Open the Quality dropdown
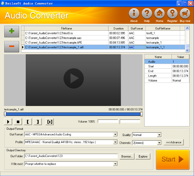Viewport: 194px width, 176px height. pyautogui.click(x=159, y=135)
